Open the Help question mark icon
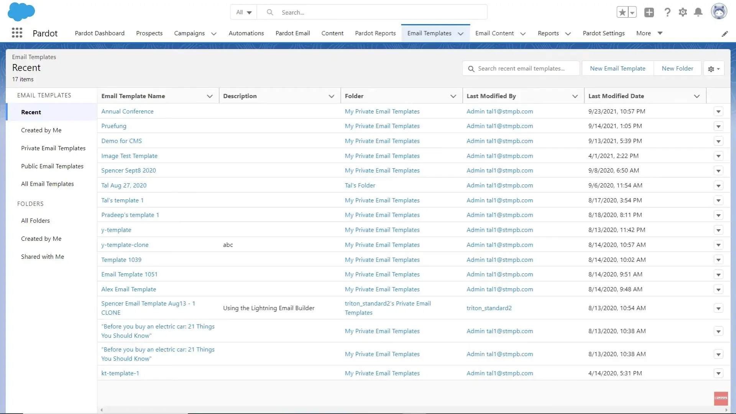 [x=667, y=12]
